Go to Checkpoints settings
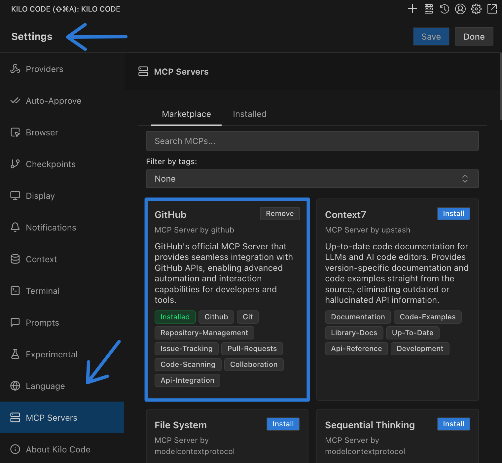 click(x=62, y=164)
